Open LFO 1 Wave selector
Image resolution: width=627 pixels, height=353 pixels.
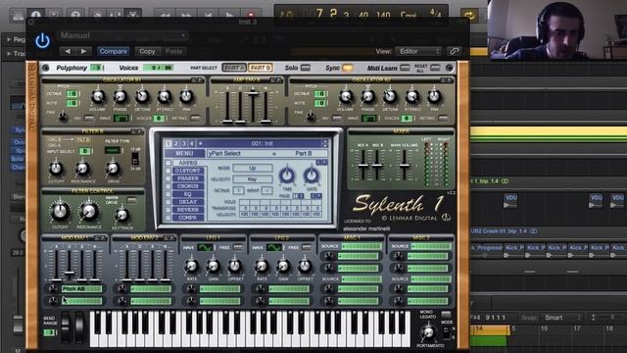click(205, 248)
